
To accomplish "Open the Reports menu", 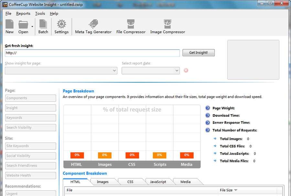I will click(x=23, y=13).
